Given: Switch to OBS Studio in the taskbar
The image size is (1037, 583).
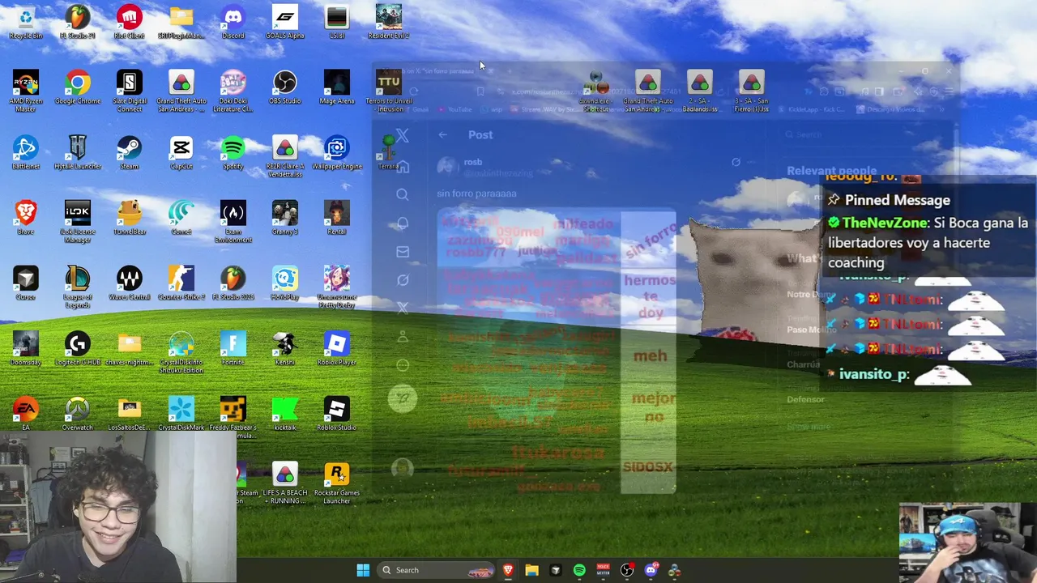Looking at the screenshot, I should (627, 570).
